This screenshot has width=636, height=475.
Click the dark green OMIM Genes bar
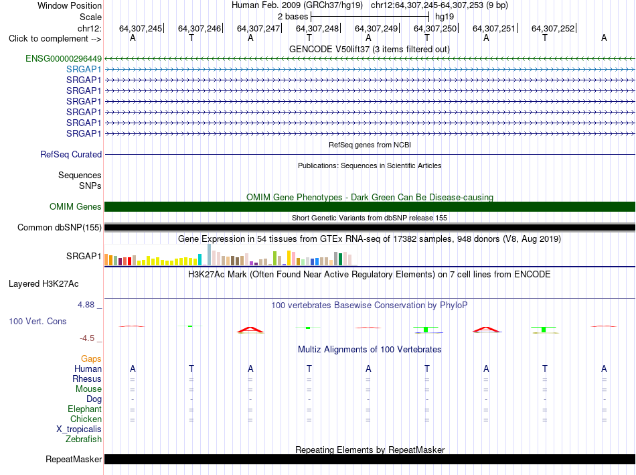click(370, 206)
